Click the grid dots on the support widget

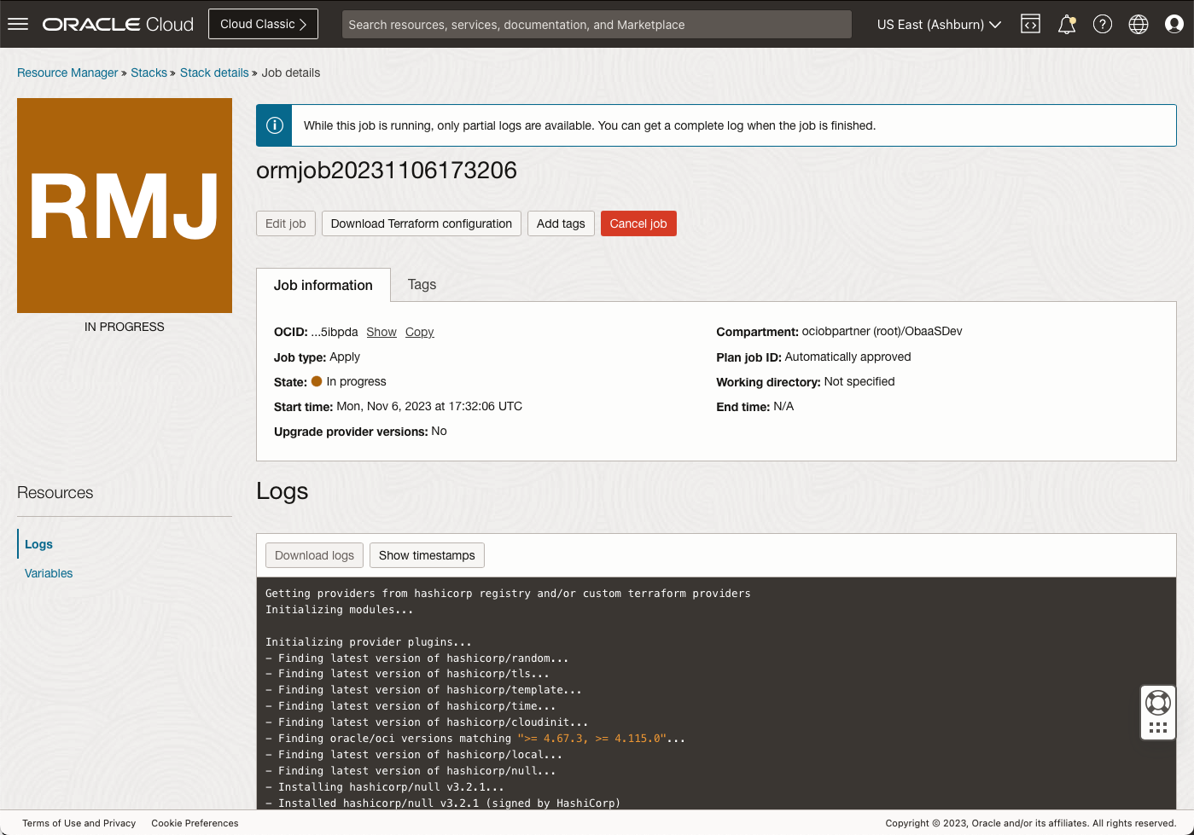1157,726
